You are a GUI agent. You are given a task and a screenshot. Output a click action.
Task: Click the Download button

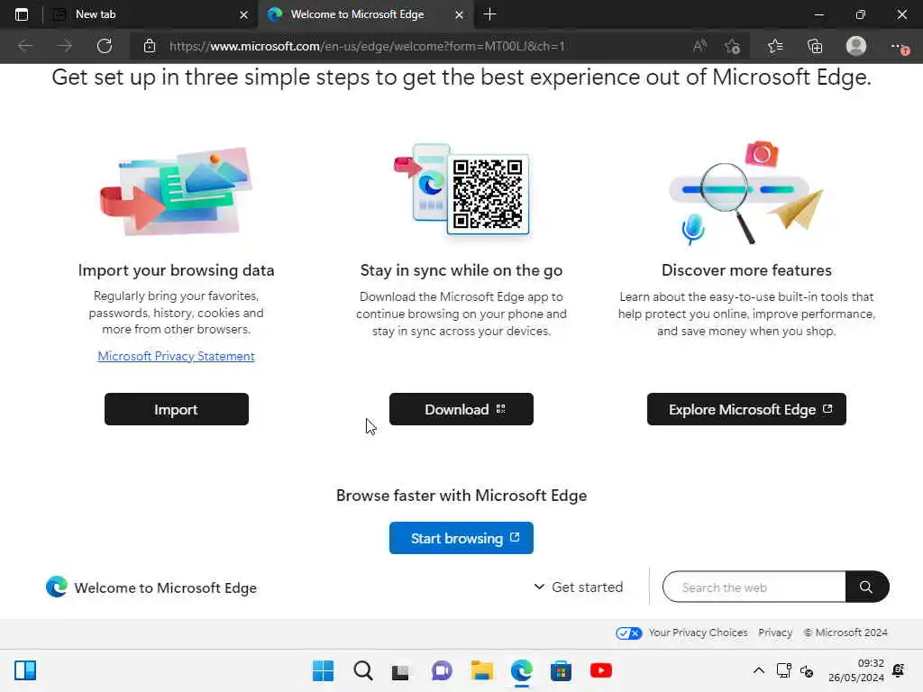461,409
